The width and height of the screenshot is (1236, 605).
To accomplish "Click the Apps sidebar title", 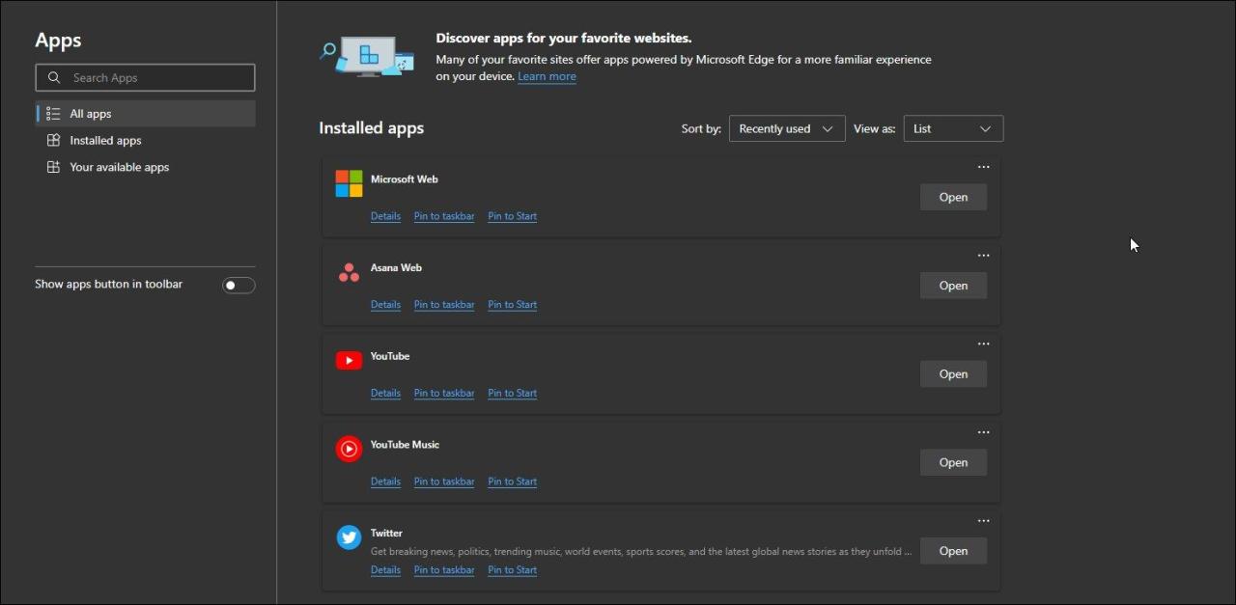I will [58, 41].
